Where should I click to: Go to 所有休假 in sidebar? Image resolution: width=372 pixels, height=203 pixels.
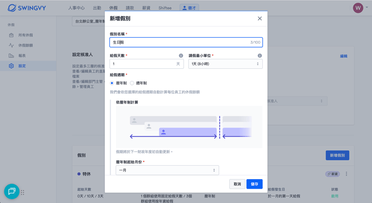pyautogui.click(x=26, y=35)
